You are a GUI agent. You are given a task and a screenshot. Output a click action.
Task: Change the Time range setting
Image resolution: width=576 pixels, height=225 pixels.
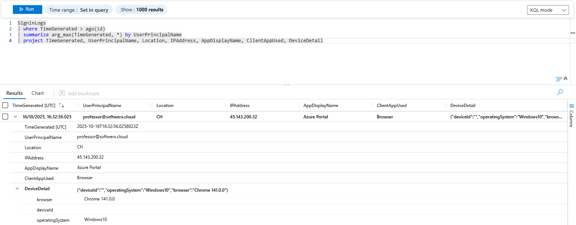click(x=79, y=10)
